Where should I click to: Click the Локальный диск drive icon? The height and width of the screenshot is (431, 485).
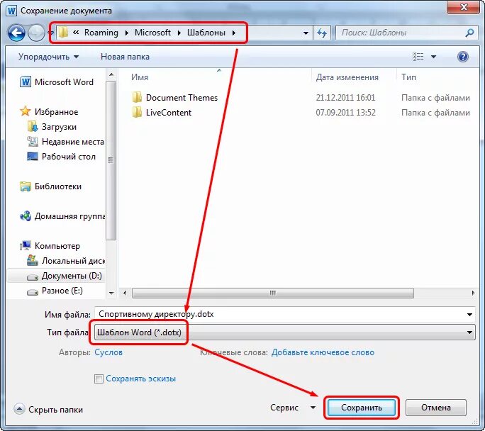(33, 260)
